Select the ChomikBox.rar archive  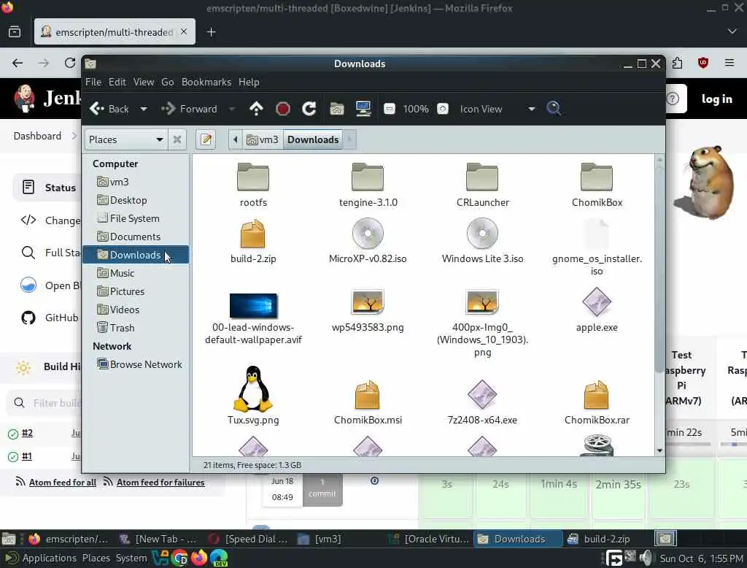pos(597,402)
